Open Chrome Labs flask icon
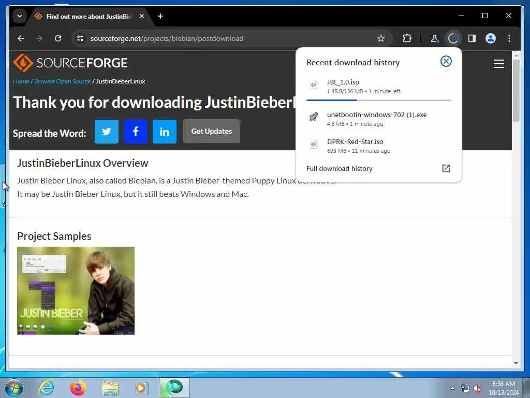This screenshot has width=530, height=398. (x=435, y=38)
